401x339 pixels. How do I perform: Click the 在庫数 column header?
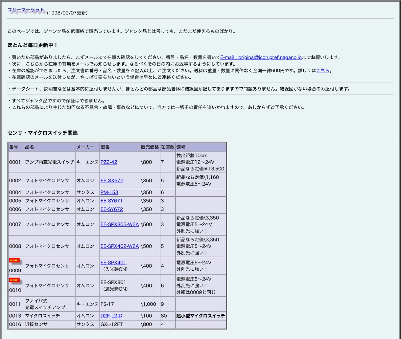click(x=167, y=147)
